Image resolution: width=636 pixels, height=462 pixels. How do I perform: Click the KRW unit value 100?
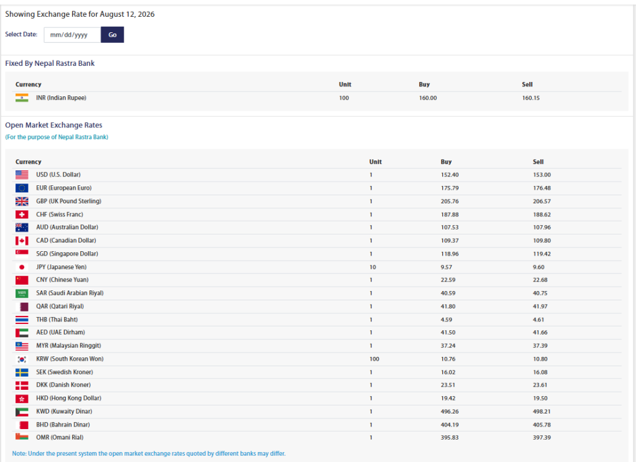pos(375,359)
